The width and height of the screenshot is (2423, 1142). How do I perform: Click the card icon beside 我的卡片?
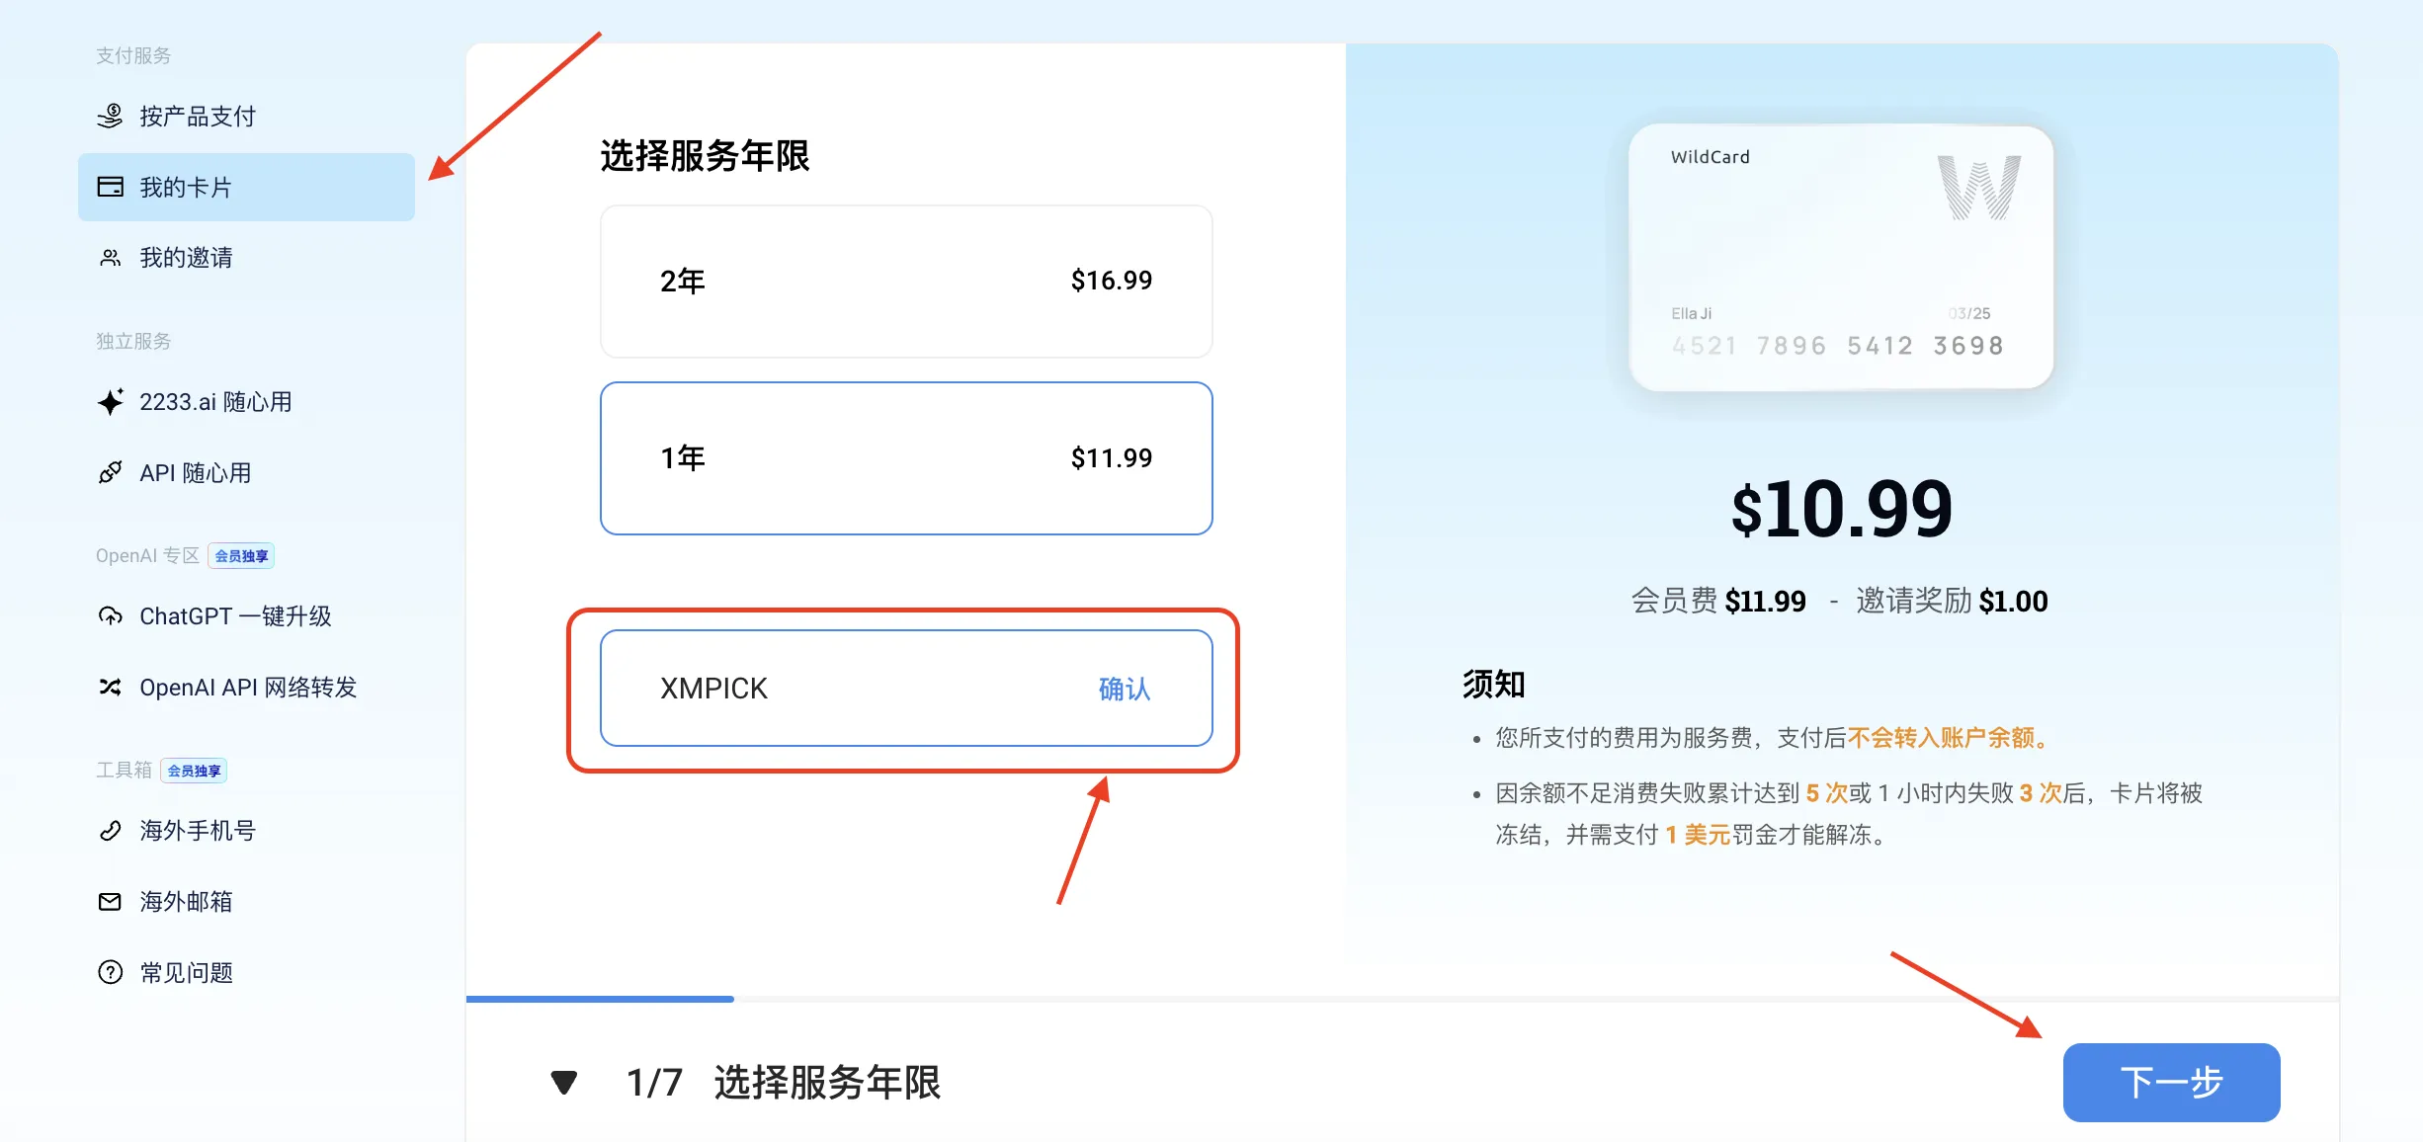[x=110, y=187]
